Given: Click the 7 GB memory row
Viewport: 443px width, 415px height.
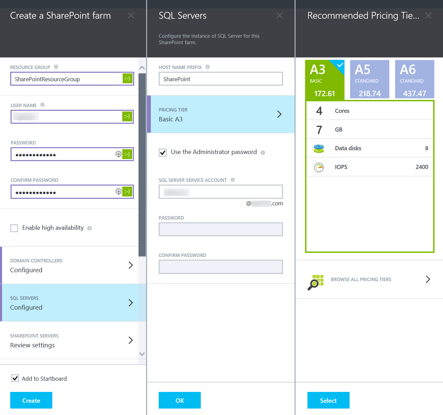Looking at the screenshot, I should tap(370, 129).
